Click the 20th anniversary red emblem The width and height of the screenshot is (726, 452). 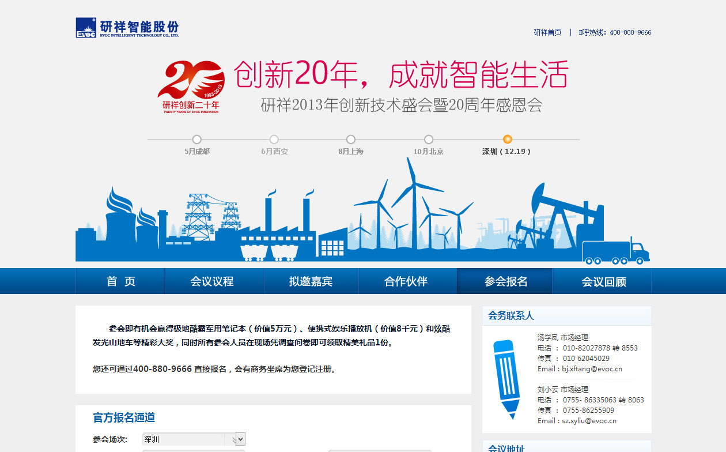click(x=191, y=88)
